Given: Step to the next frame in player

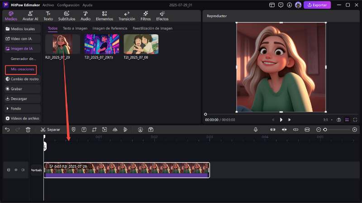Looking at the screenshot, I should click(x=289, y=120).
